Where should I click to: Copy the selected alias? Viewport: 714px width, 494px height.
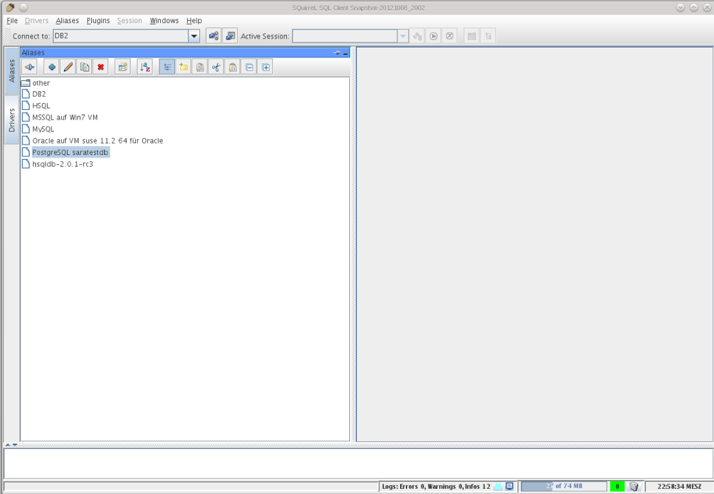tap(85, 66)
